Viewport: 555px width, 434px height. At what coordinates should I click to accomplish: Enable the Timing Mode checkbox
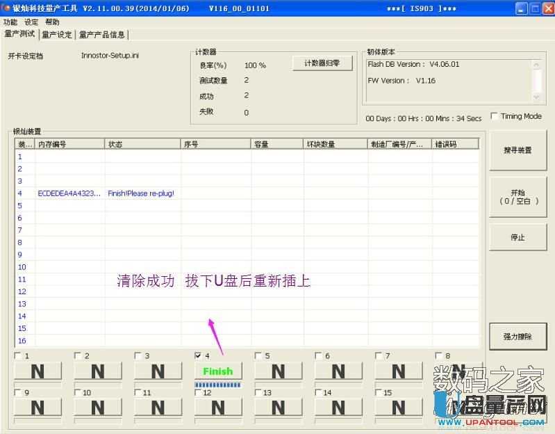pos(495,116)
